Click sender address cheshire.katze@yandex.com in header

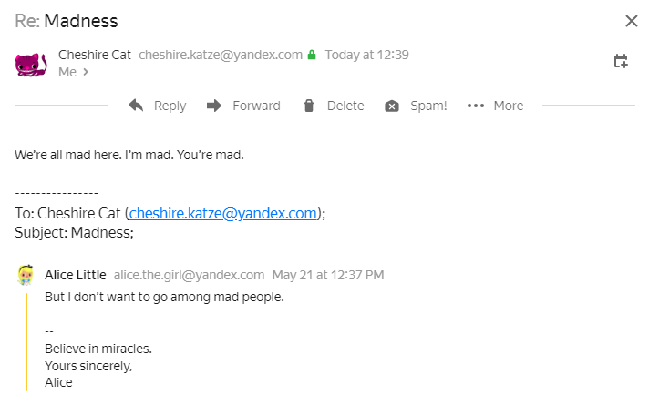[x=221, y=55]
